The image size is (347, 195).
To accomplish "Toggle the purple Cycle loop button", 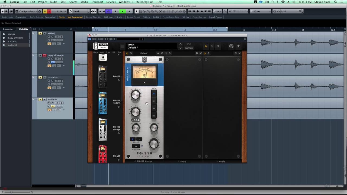I will point(109,11).
